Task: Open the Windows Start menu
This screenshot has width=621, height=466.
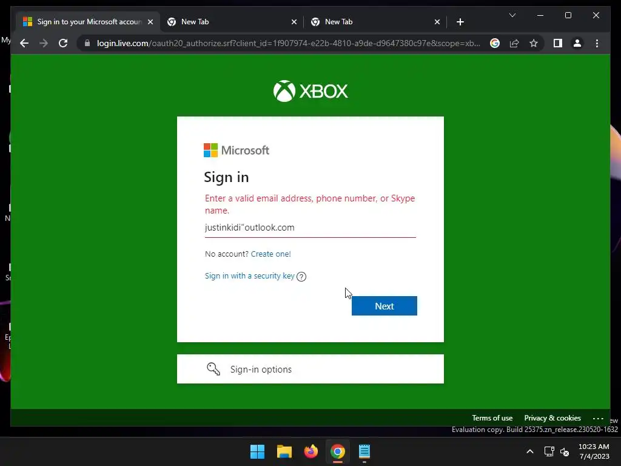Action: pos(257,451)
